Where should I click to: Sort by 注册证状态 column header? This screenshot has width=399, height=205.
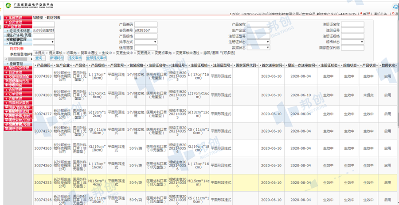(338, 65)
